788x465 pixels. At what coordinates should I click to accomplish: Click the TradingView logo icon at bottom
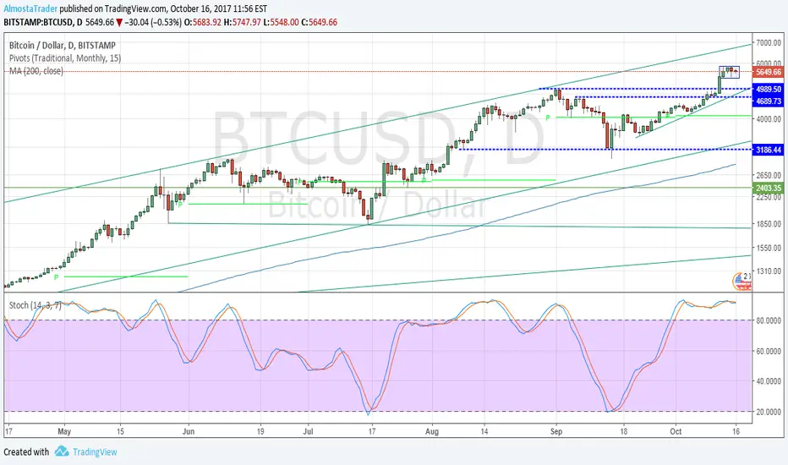(x=62, y=451)
